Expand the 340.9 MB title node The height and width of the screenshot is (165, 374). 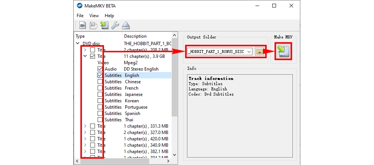point(85,145)
